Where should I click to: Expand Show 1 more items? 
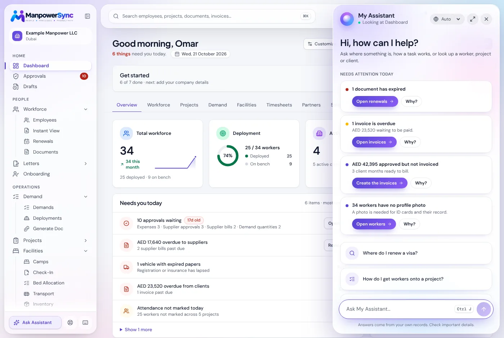[136, 330]
